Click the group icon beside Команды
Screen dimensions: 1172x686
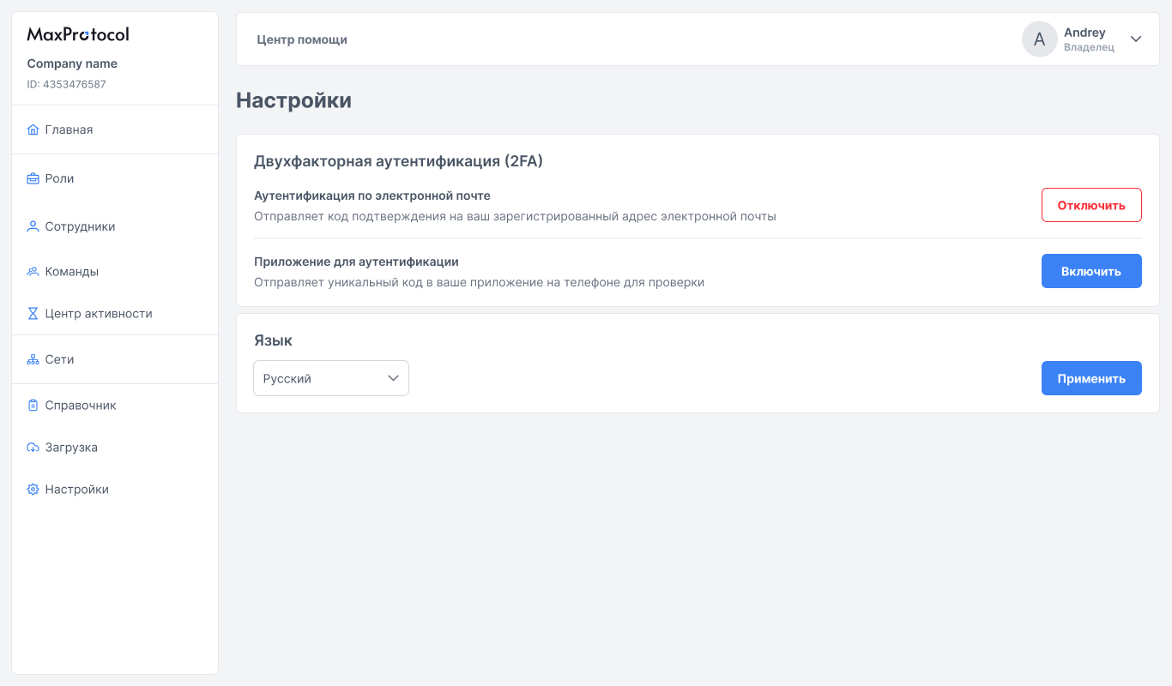tap(33, 271)
